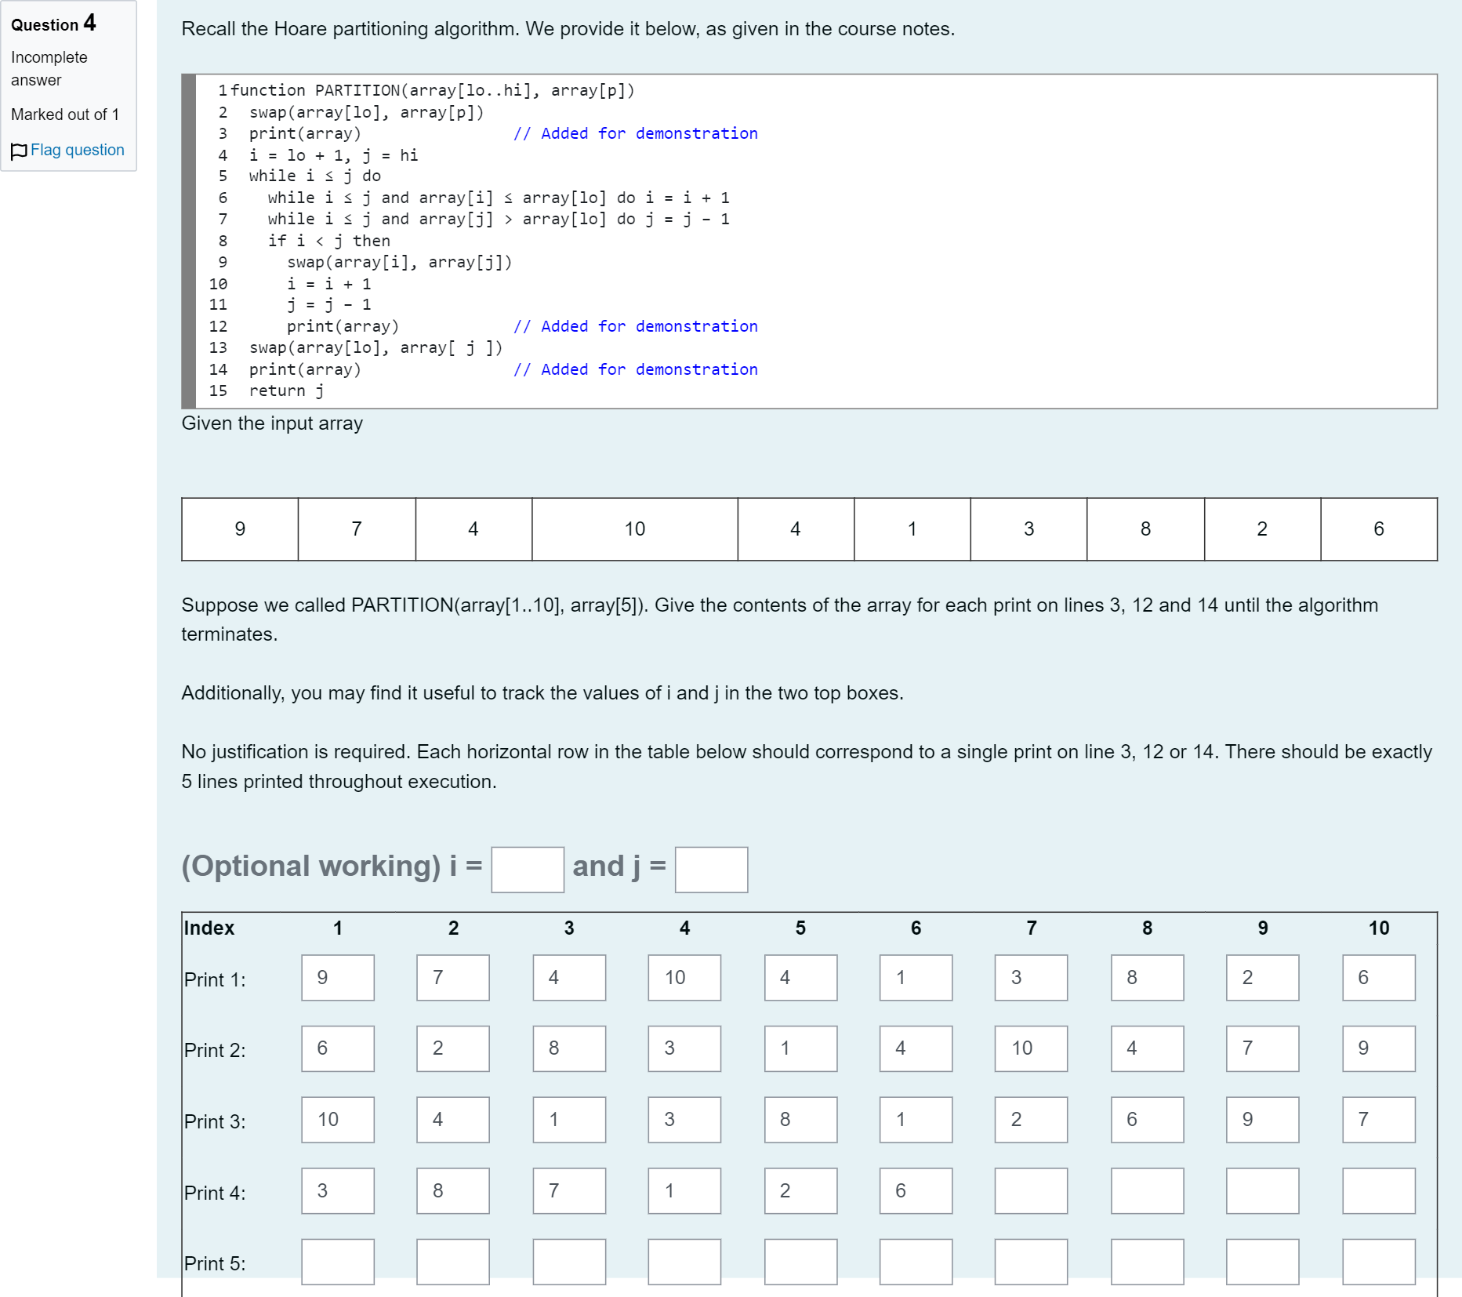
Task: Click Print 2 index 10 field containing 9
Action: click(1379, 1048)
